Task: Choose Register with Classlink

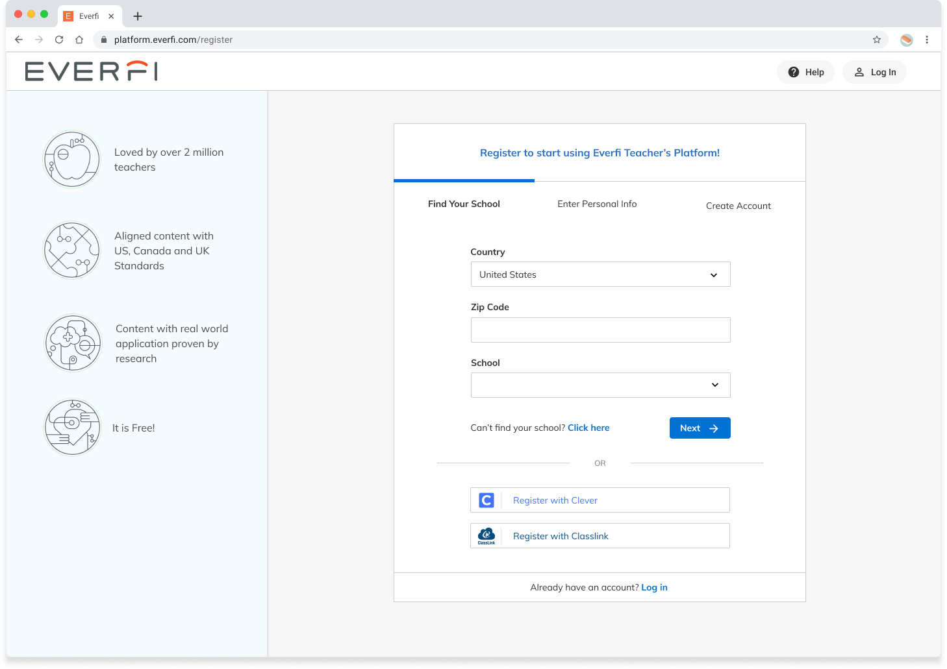Action: coord(600,536)
